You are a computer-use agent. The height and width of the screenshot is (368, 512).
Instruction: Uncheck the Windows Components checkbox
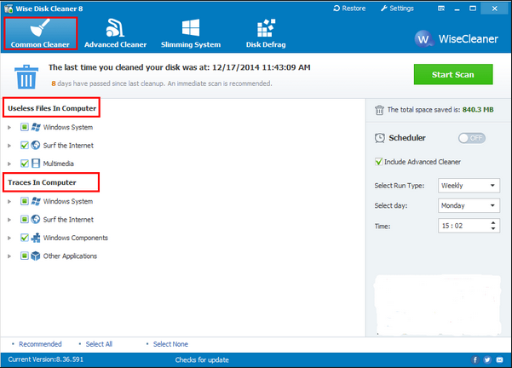click(25, 238)
